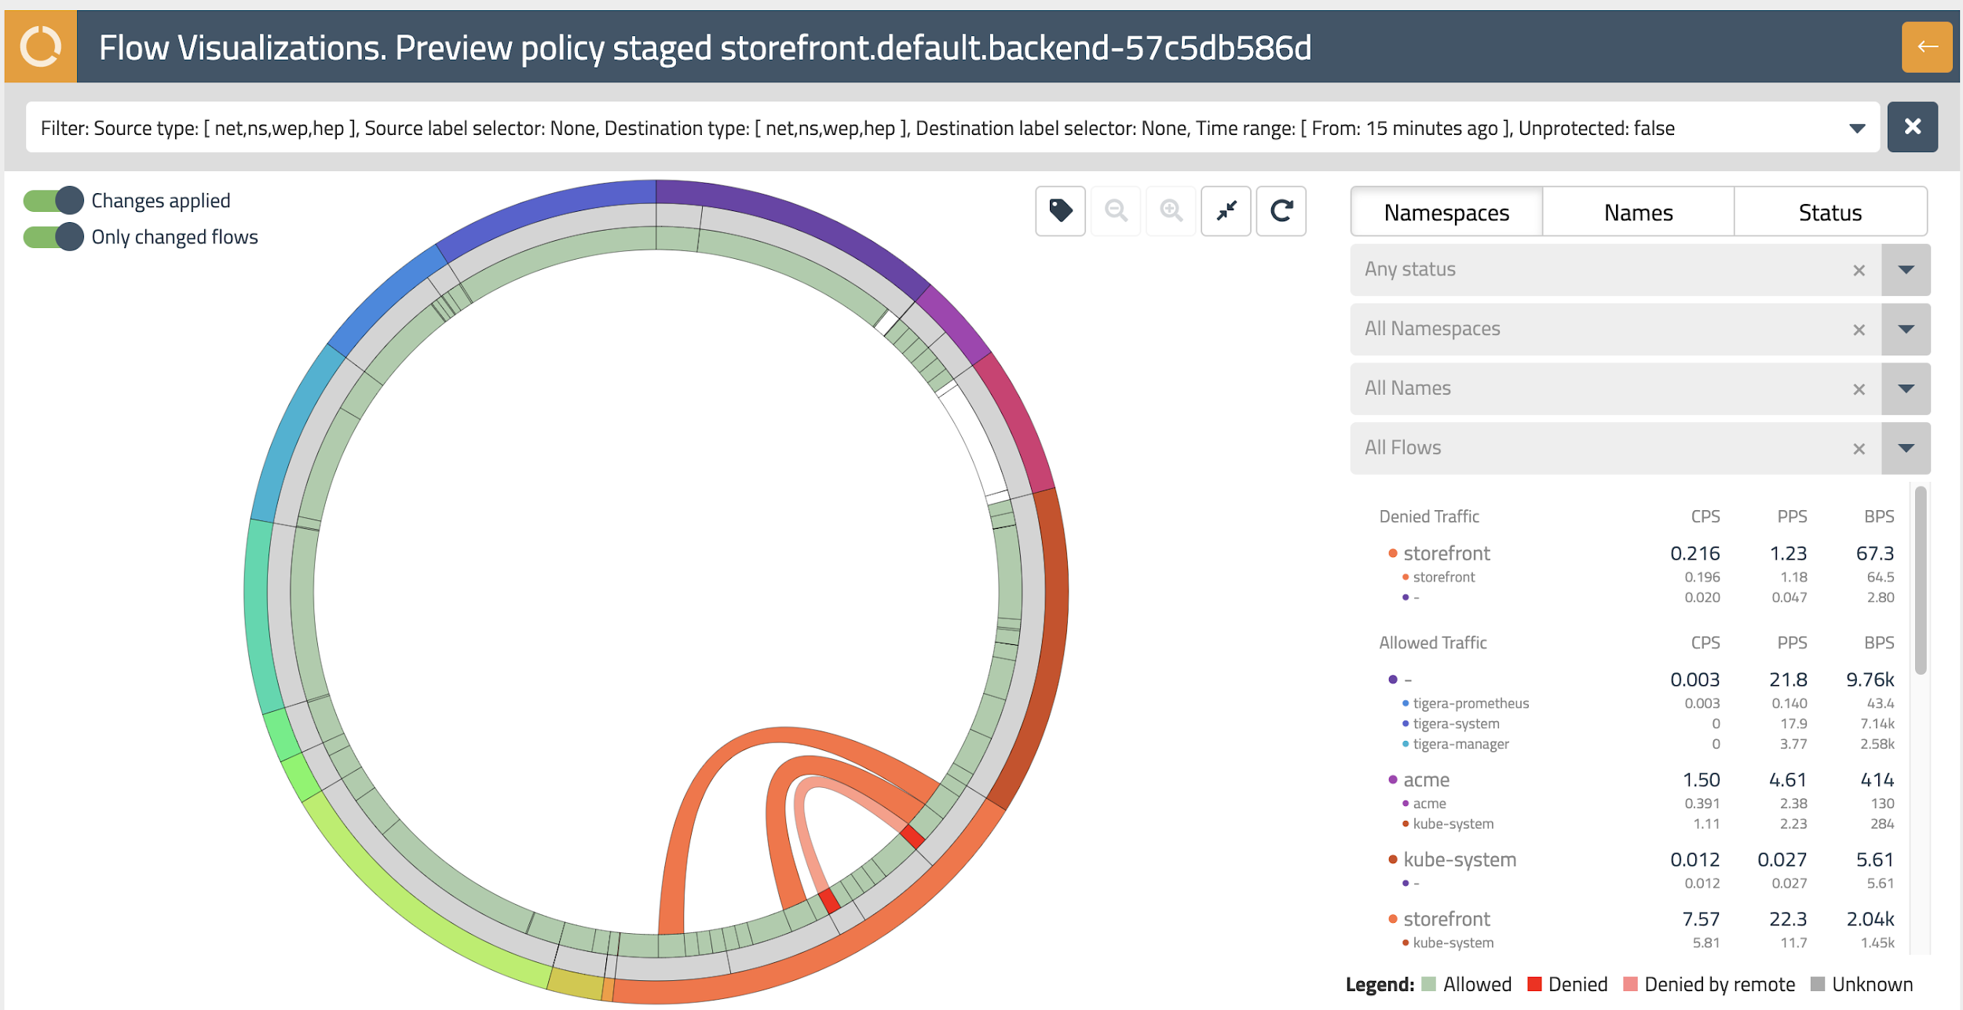1963x1010 pixels.
Task: Open the Any status dropdown
Action: pos(1906,269)
